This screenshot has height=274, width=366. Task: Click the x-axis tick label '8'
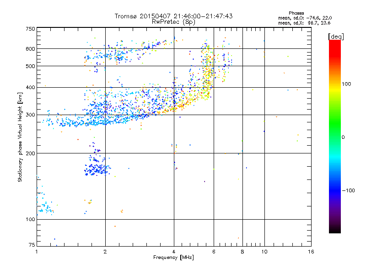242,252
